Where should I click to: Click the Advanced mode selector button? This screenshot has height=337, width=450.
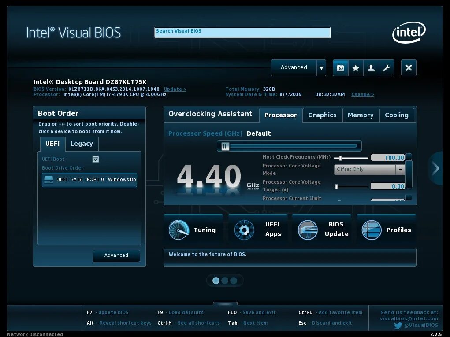(294, 68)
